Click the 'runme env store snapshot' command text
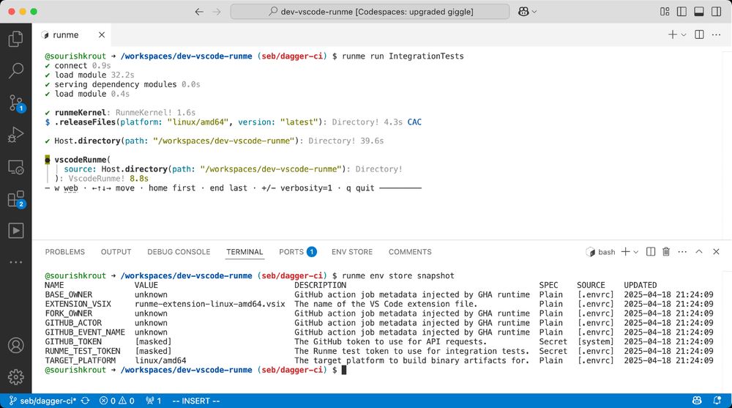This screenshot has height=408, width=732. (x=398, y=275)
